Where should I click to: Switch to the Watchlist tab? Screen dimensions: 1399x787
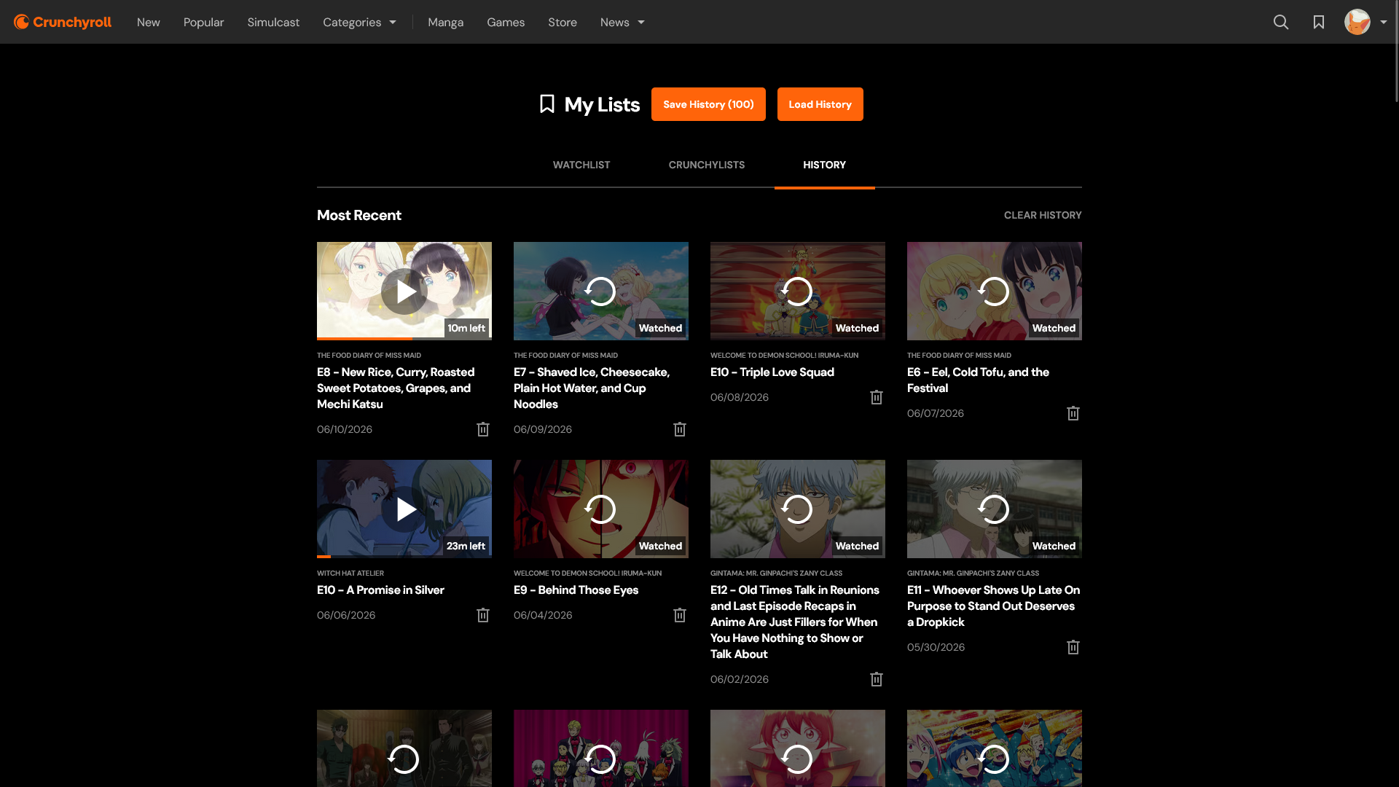point(581,165)
